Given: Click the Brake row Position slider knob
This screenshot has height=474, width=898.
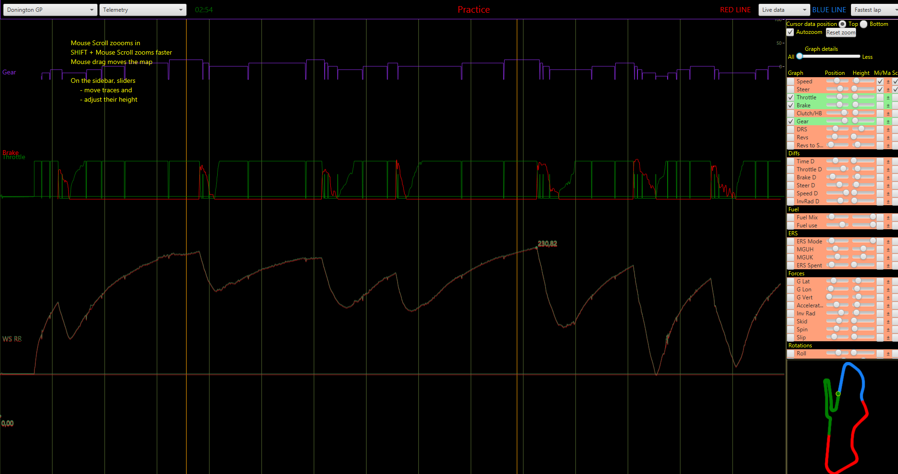Looking at the screenshot, I should click(840, 105).
